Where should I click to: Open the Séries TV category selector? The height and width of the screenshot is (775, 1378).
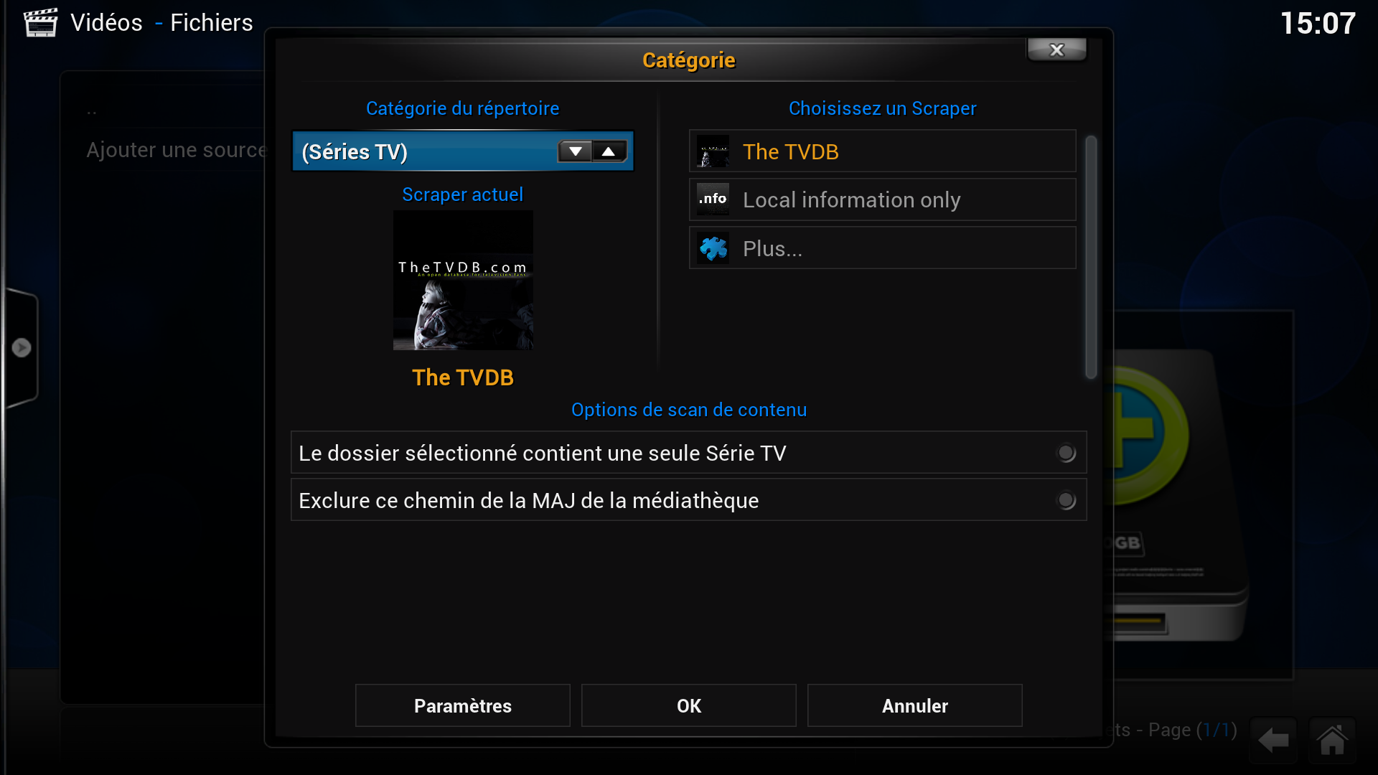tap(463, 151)
